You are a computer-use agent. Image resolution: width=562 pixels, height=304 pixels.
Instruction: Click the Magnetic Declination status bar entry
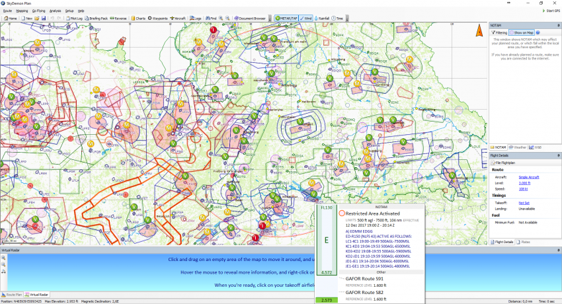[x=100, y=301]
